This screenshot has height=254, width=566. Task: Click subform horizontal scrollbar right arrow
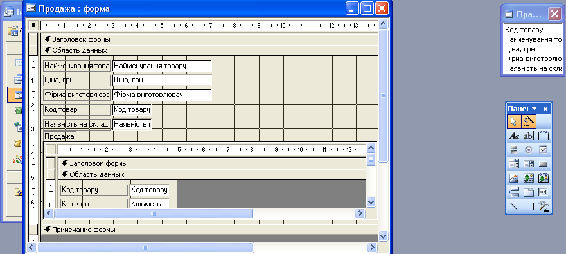tap(360, 213)
